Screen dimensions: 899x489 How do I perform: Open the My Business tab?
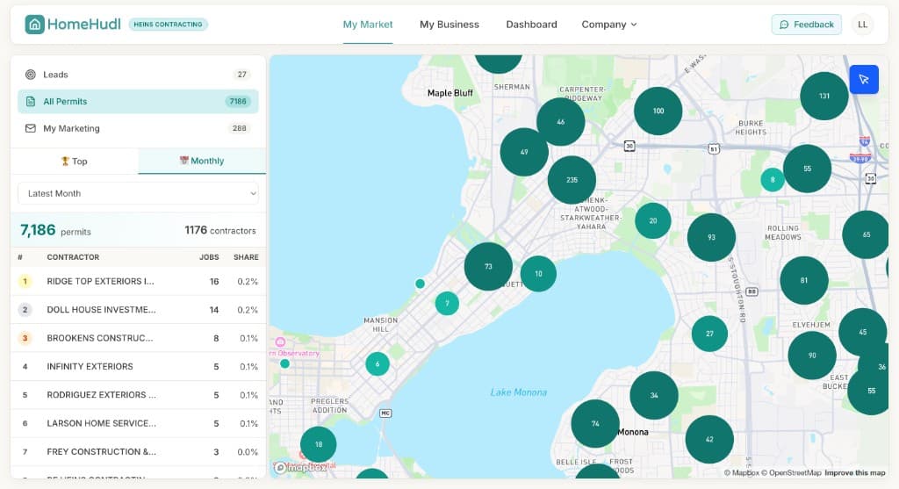449,25
